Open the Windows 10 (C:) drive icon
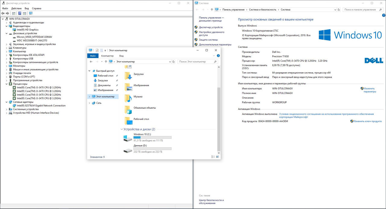 [x=128, y=138]
